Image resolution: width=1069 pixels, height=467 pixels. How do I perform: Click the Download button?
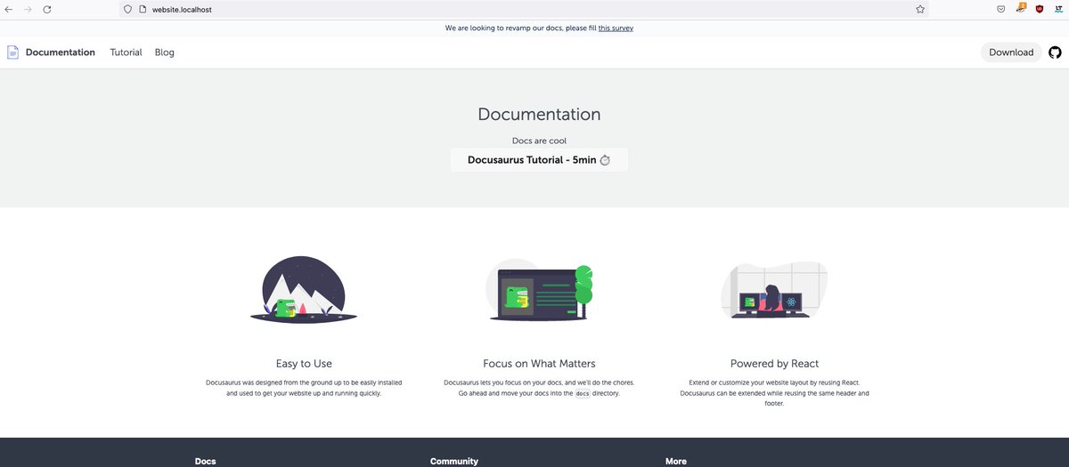(1011, 52)
